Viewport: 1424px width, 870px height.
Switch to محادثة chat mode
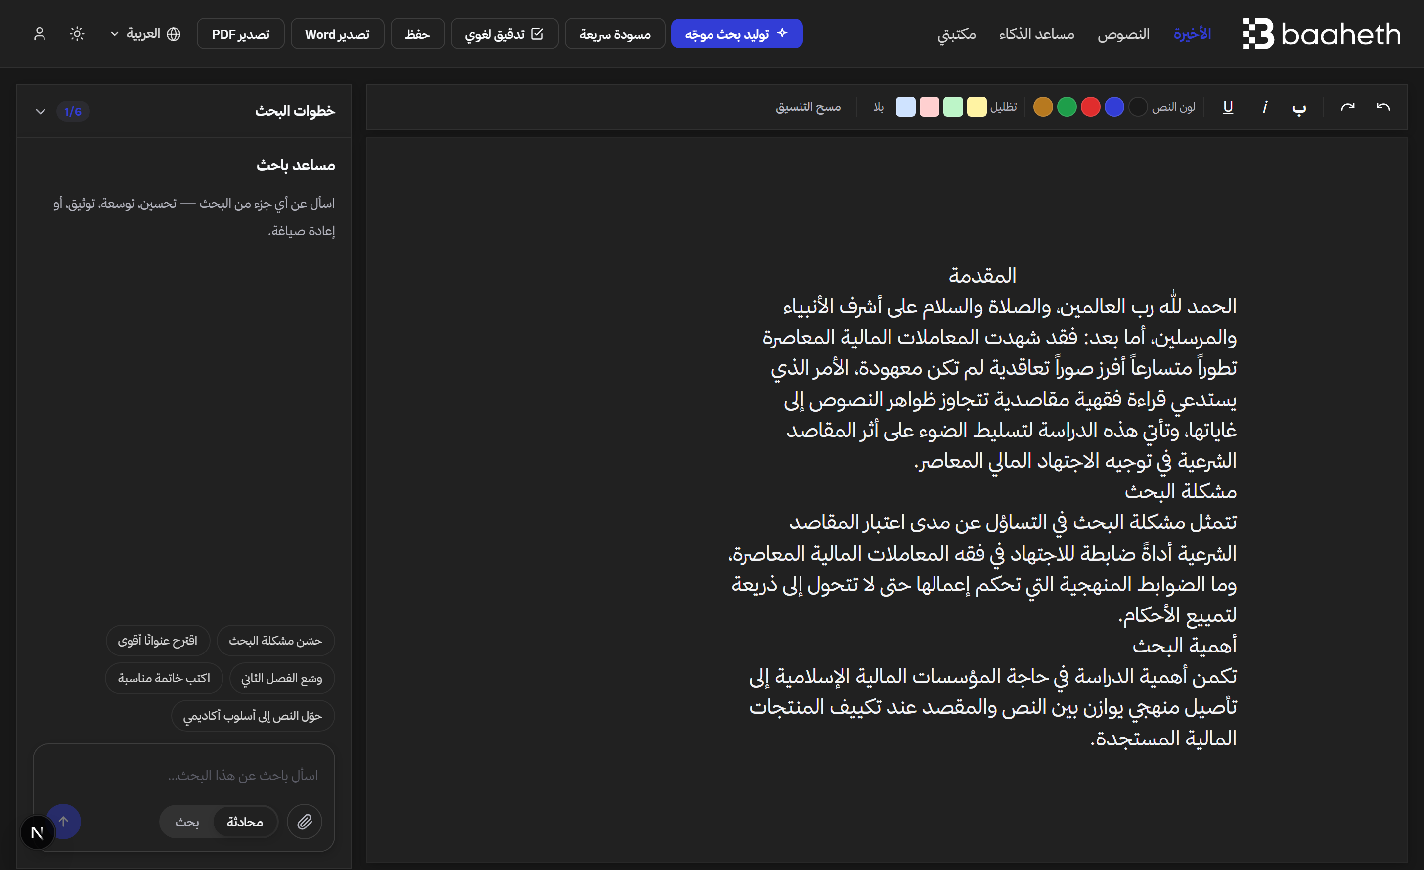tap(244, 822)
